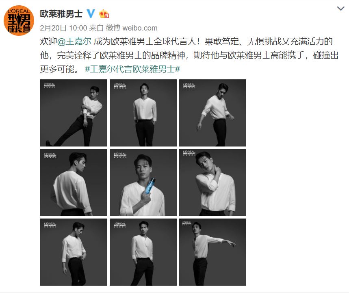Expand the post options chevron menu
Image resolution: width=349 pixels, height=293 pixels.
click(340, 9)
